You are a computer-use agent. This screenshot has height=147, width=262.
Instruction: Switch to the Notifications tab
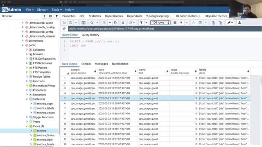coord(120,64)
